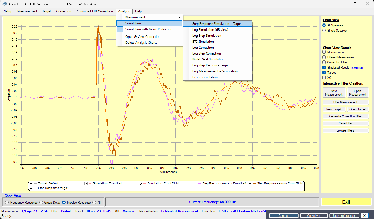Click the Open Measurement button

pyautogui.click(x=358, y=93)
